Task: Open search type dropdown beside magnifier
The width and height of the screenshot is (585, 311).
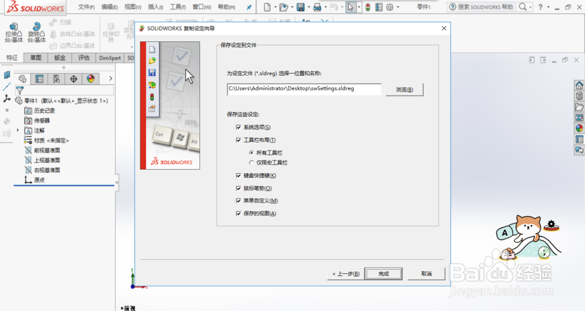Action: [530, 7]
